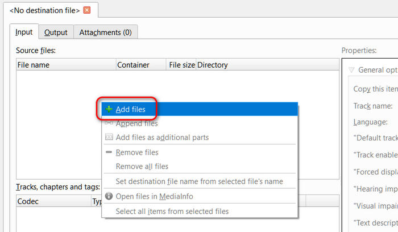Sort source files by Container column
This screenshot has height=232, width=398.
pos(141,65)
